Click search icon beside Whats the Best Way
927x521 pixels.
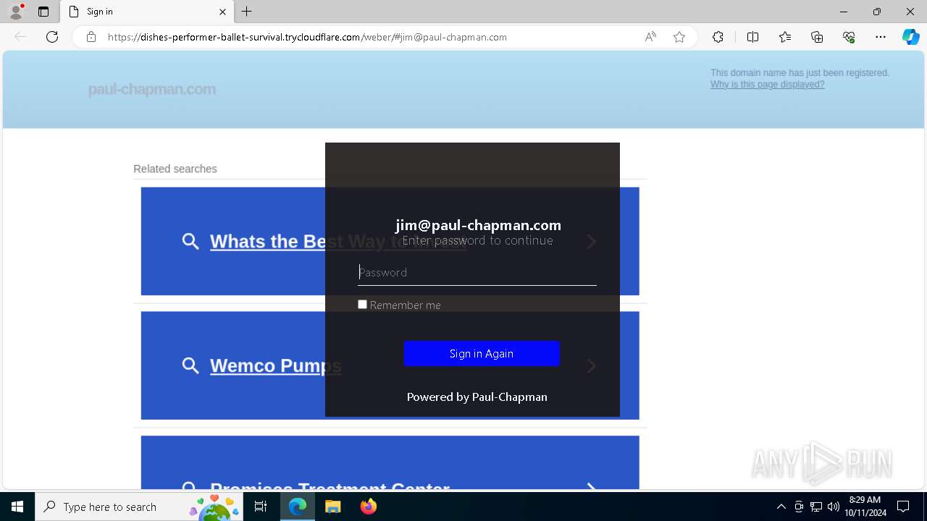(190, 241)
